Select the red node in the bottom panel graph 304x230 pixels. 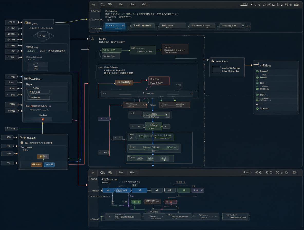pos(170,202)
